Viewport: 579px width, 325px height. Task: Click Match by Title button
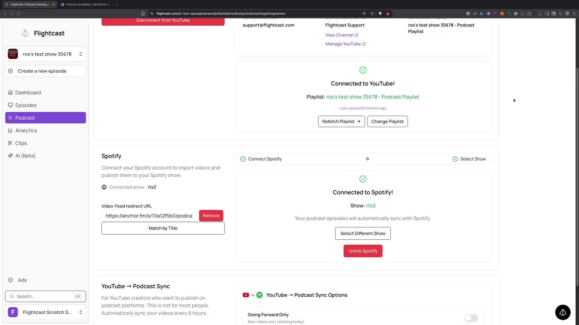click(163, 228)
